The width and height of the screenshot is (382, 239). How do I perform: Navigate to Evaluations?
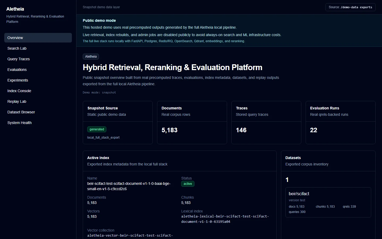coord(38,70)
